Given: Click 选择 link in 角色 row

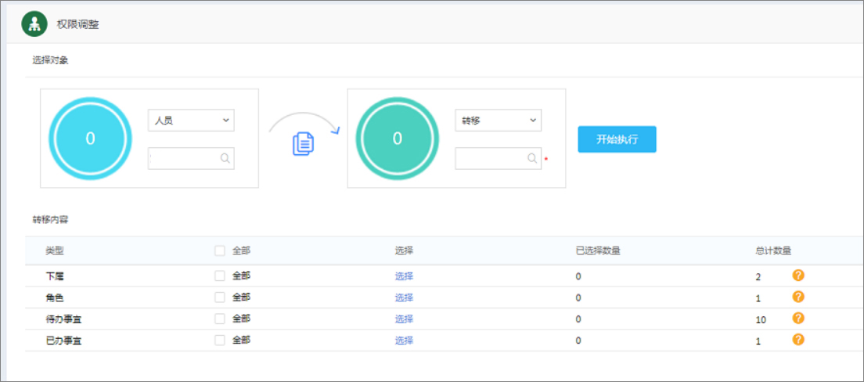Looking at the screenshot, I should click(404, 297).
